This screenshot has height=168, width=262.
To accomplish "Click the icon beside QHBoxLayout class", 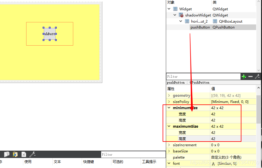I will pyautogui.click(x=215, y=21).
